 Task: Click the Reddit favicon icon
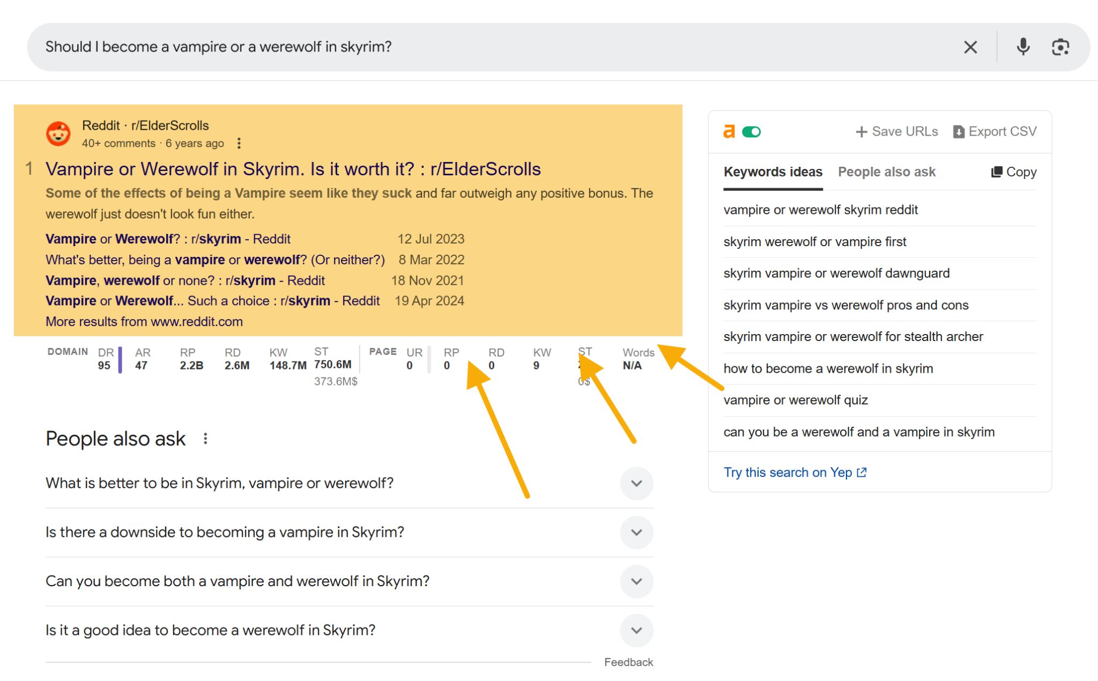(x=61, y=132)
